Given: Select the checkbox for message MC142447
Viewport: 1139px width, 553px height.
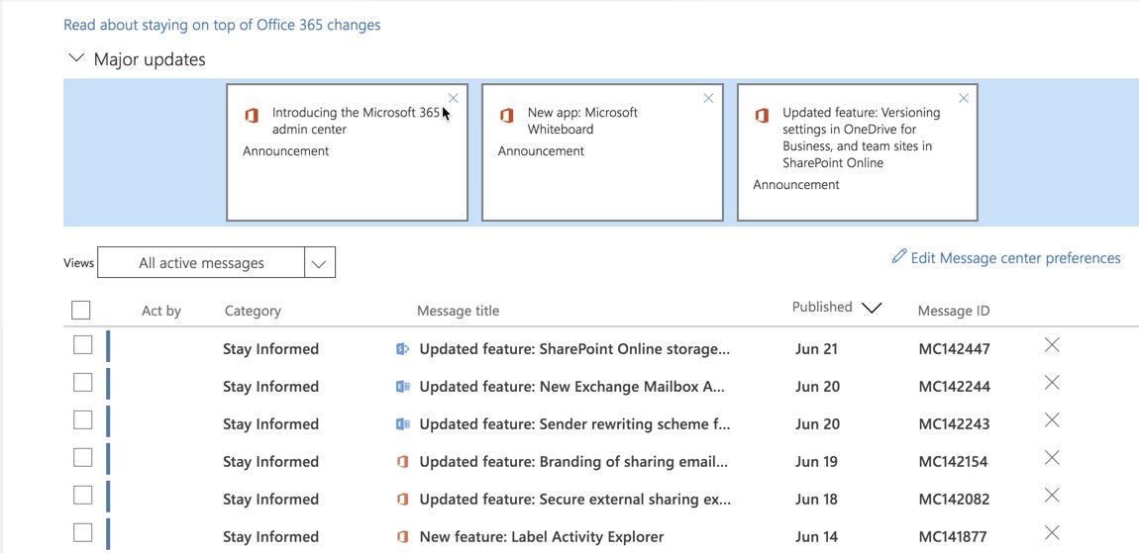Looking at the screenshot, I should point(83,344).
